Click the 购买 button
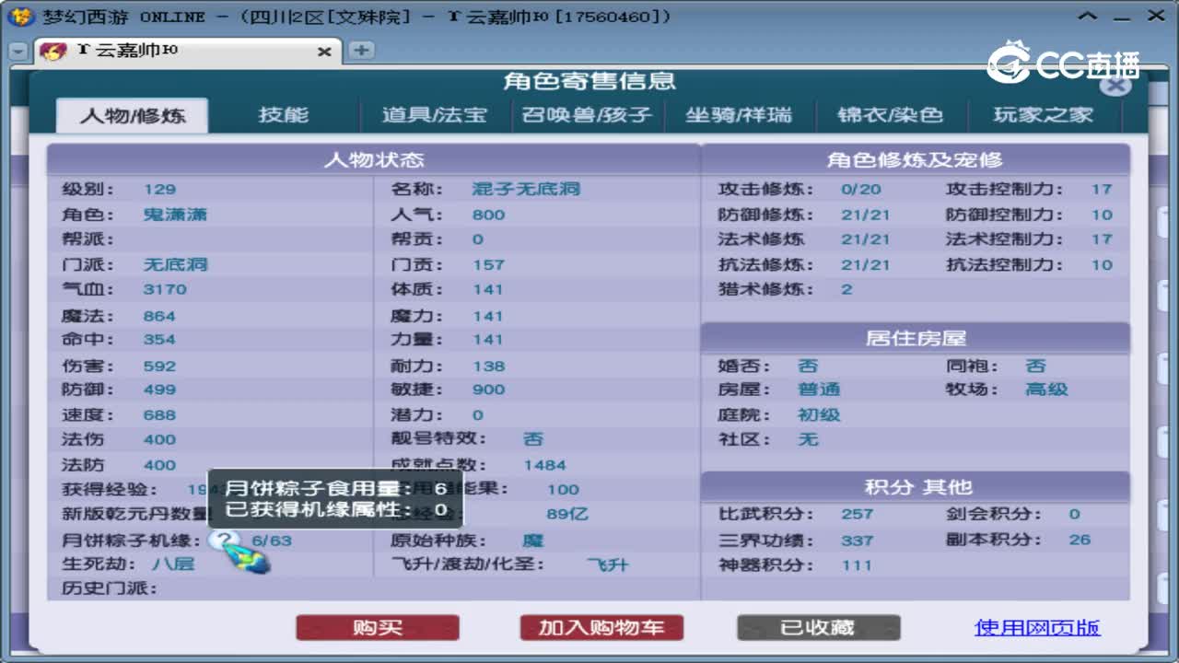 pos(378,628)
